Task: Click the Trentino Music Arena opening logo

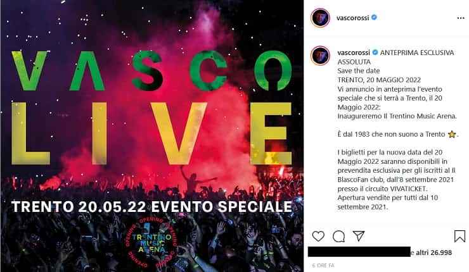Action: point(151,242)
